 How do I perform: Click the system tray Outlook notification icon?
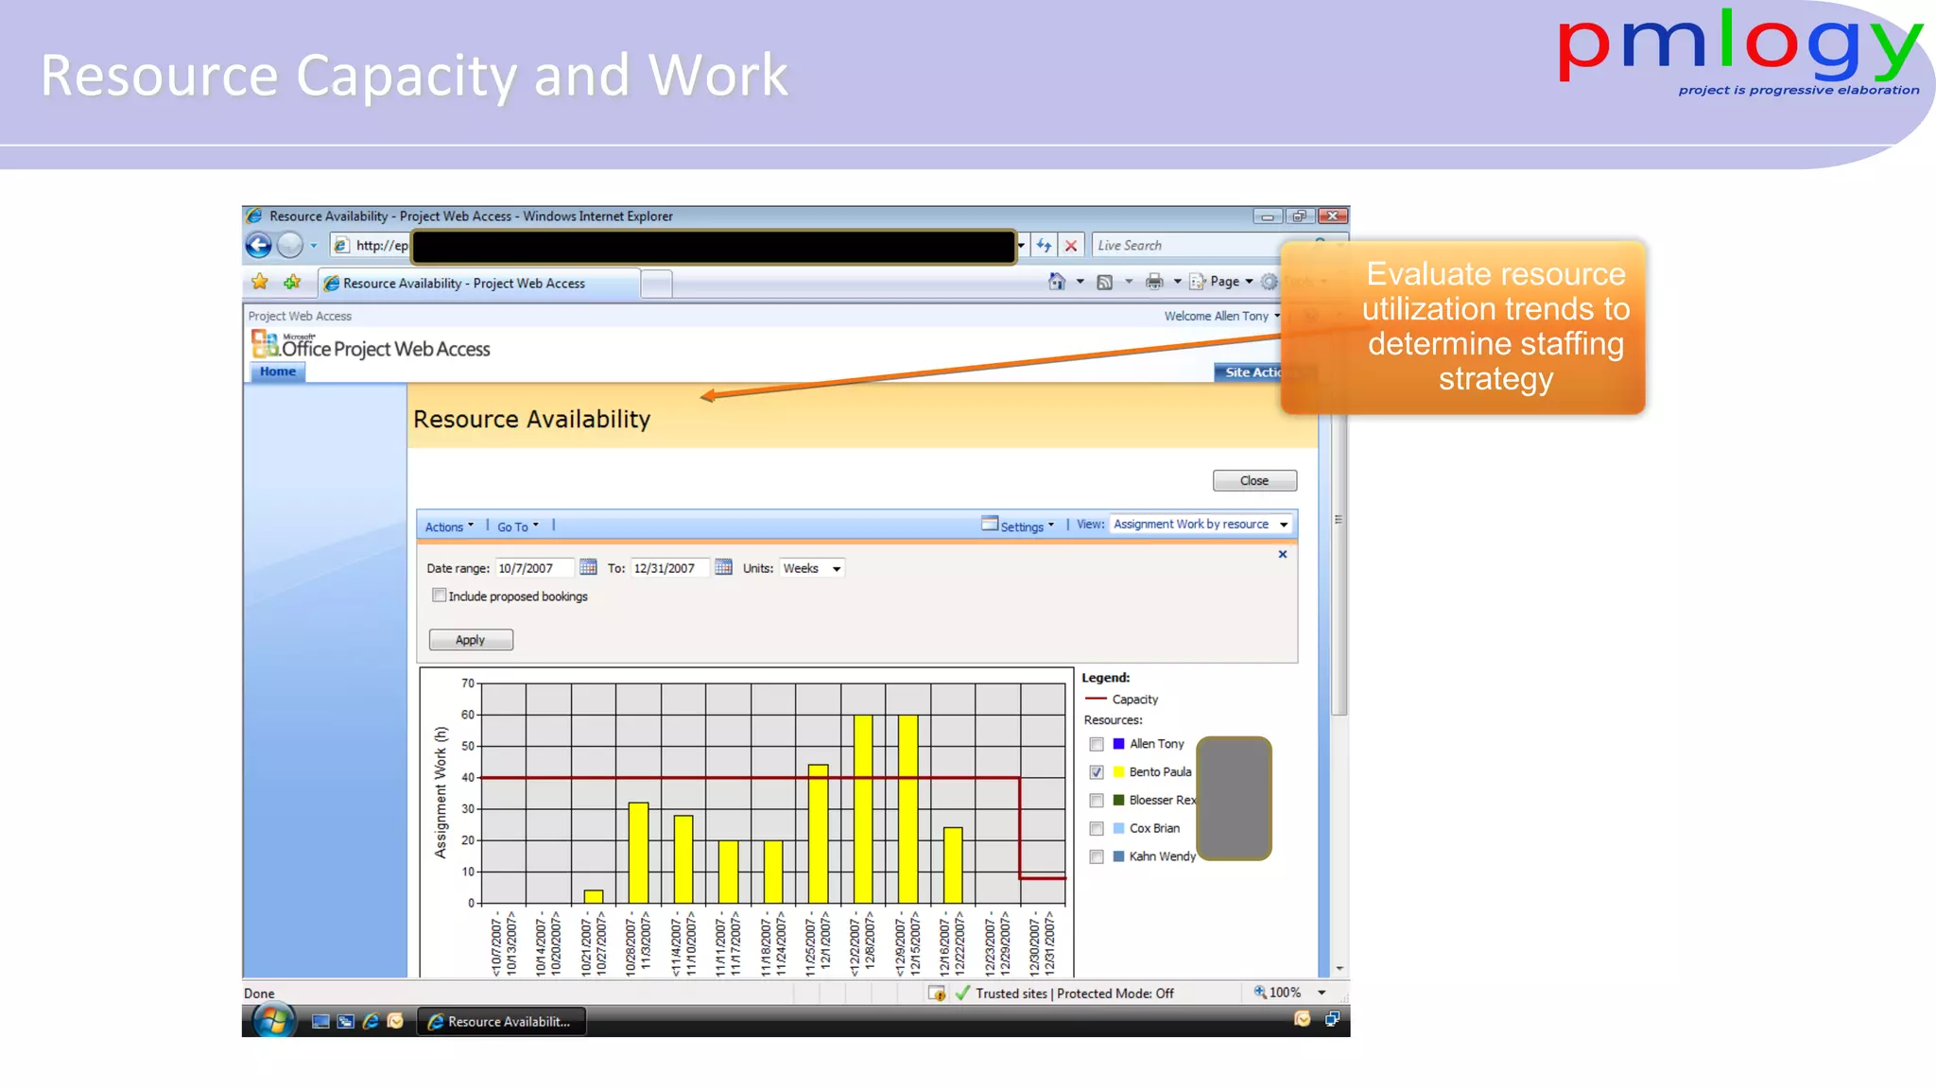tap(1303, 1019)
